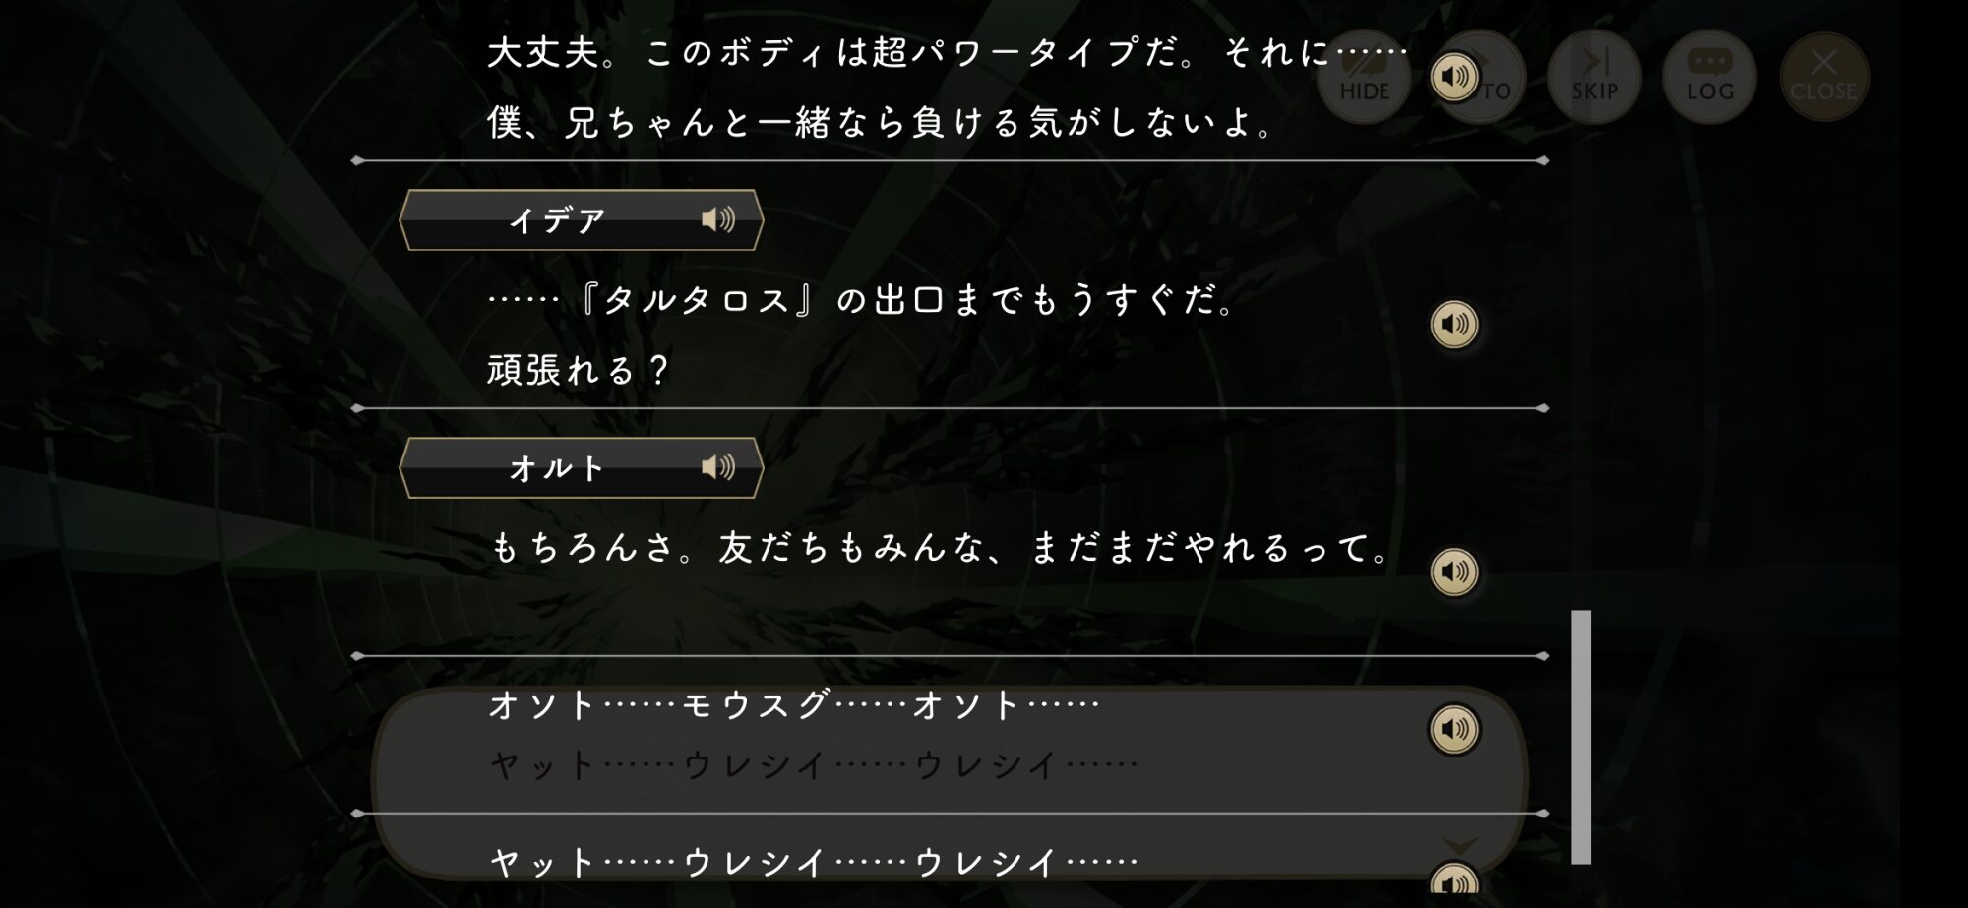Click the log scrollbar handle
Screen dimensions: 1968x908
tap(1581, 737)
